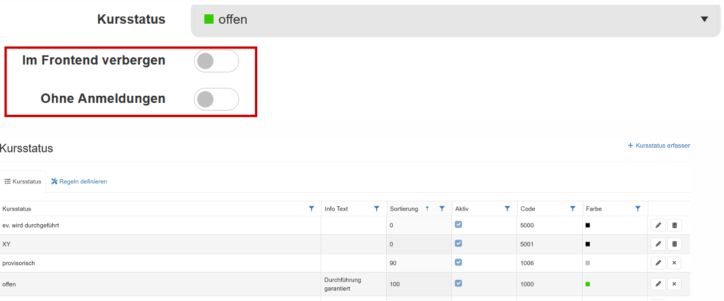Open filter for Info Text column

[x=376, y=209]
